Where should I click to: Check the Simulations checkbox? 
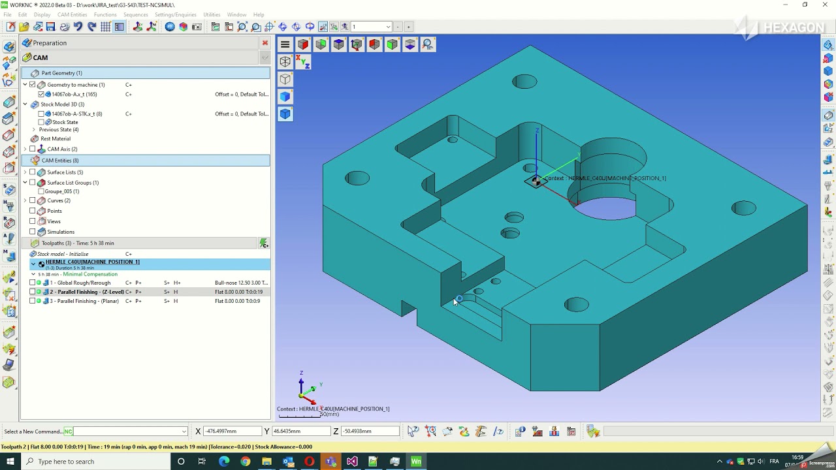(x=33, y=232)
